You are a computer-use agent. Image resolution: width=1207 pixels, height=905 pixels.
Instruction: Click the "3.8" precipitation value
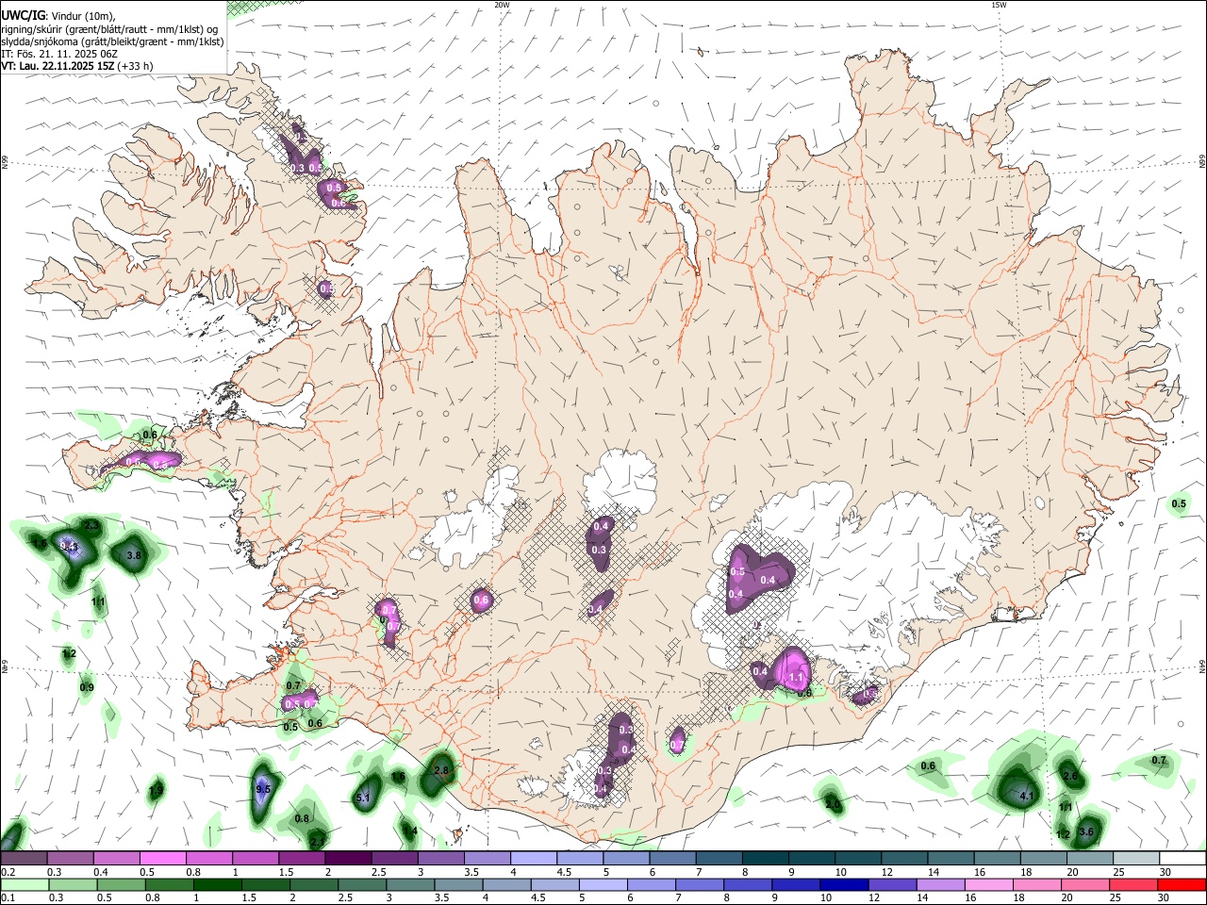[134, 556]
